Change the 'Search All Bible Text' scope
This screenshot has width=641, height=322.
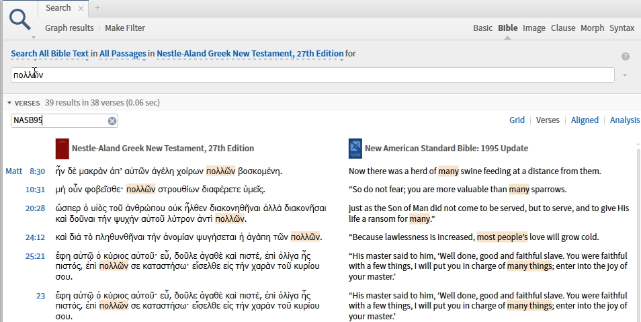[50, 54]
